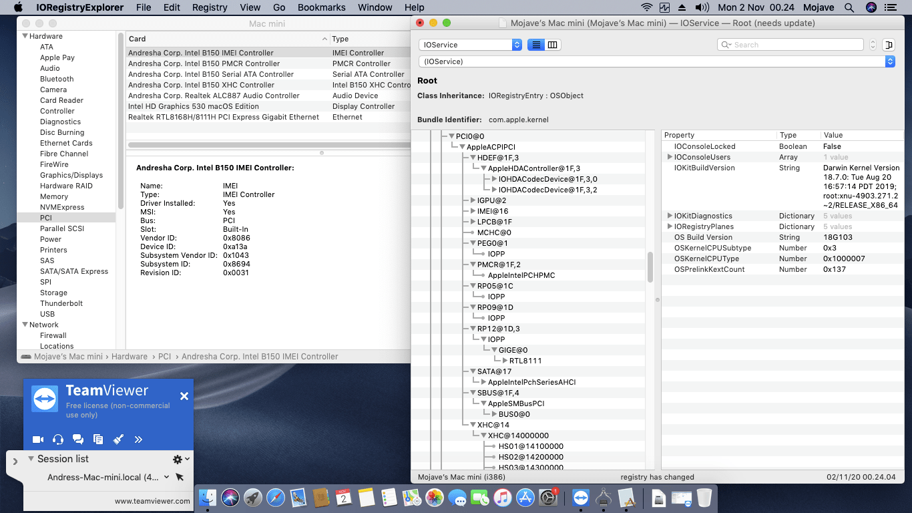Open the Bookmarks menu
The height and width of the screenshot is (513, 912).
coord(321,7)
